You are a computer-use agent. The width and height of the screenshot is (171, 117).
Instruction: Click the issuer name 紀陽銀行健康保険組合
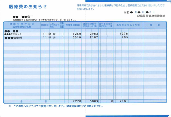pyautogui.click(x=151, y=16)
